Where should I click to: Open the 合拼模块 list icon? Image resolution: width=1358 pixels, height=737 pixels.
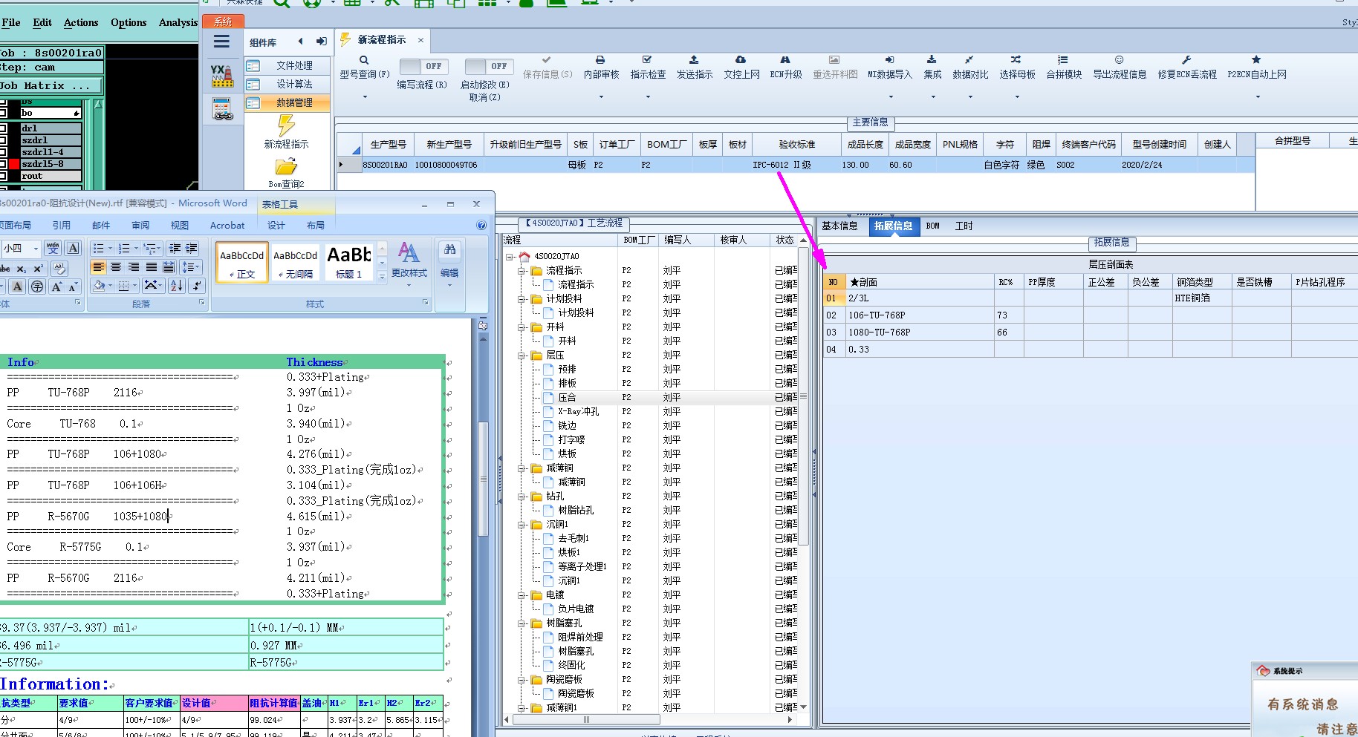click(1063, 59)
